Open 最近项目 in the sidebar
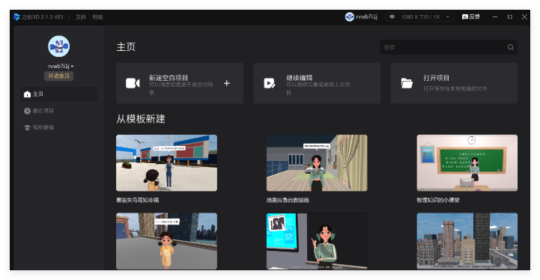 click(x=59, y=111)
